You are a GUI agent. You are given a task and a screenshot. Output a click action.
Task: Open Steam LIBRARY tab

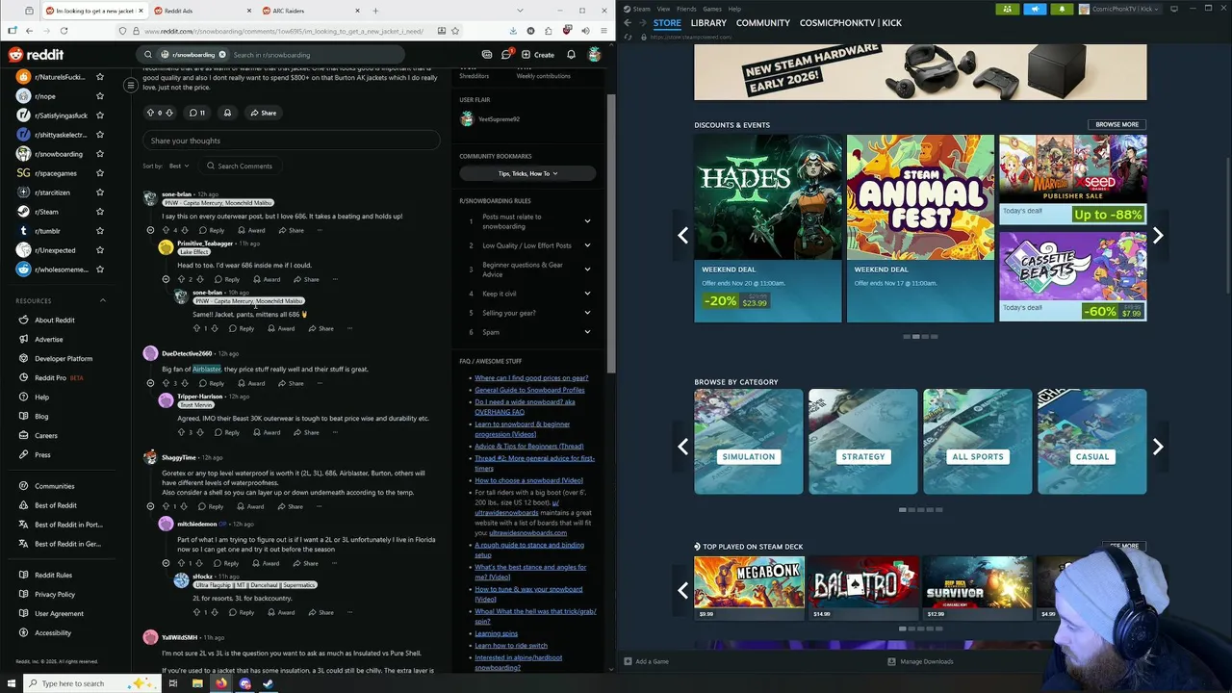pos(708,23)
